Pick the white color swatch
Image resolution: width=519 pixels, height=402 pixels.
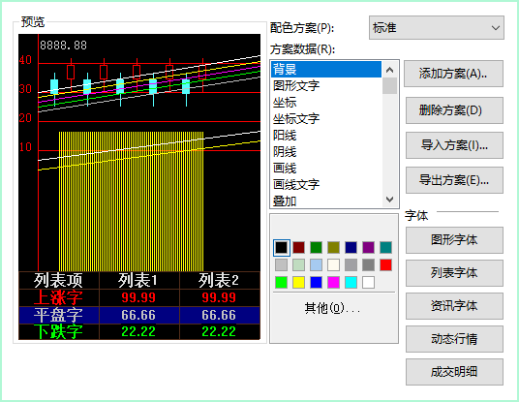368,283
